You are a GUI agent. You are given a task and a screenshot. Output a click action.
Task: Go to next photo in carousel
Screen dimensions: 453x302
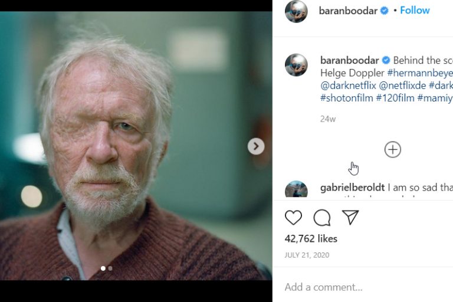click(256, 146)
